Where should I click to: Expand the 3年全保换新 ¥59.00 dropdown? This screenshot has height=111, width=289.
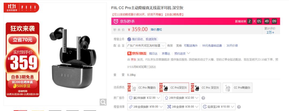tap(146, 106)
